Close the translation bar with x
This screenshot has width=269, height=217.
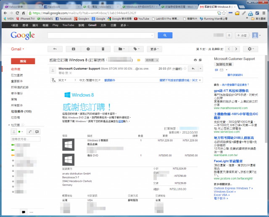point(200,80)
